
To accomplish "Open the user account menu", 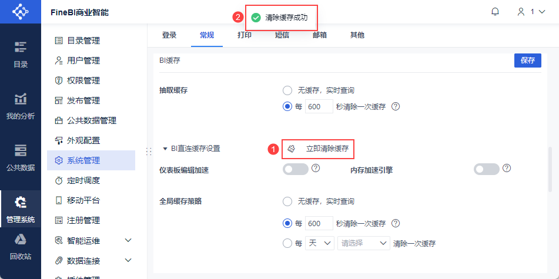I will [x=530, y=12].
